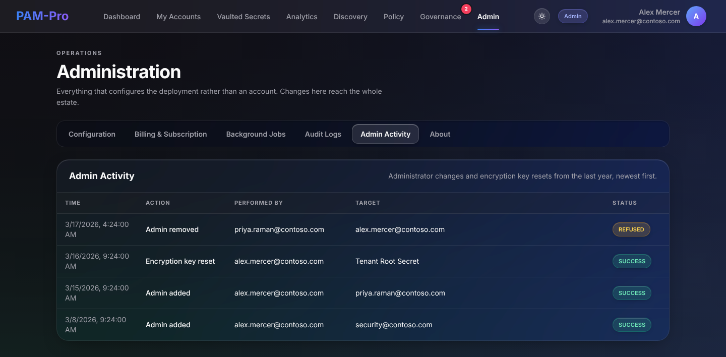Open the About tab

[x=440, y=134]
